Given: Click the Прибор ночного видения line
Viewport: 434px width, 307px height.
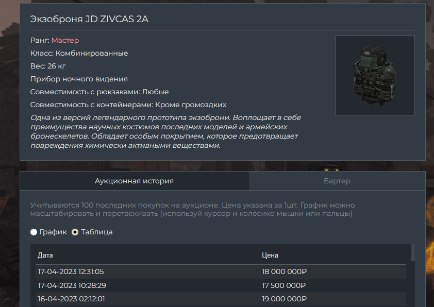Looking at the screenshot, I should point(79,79).
